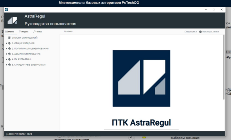Image resolution: width=231 pixels, height=140 pixels.
Task: Click the book icon beside Администрирование
Action: 10,54
